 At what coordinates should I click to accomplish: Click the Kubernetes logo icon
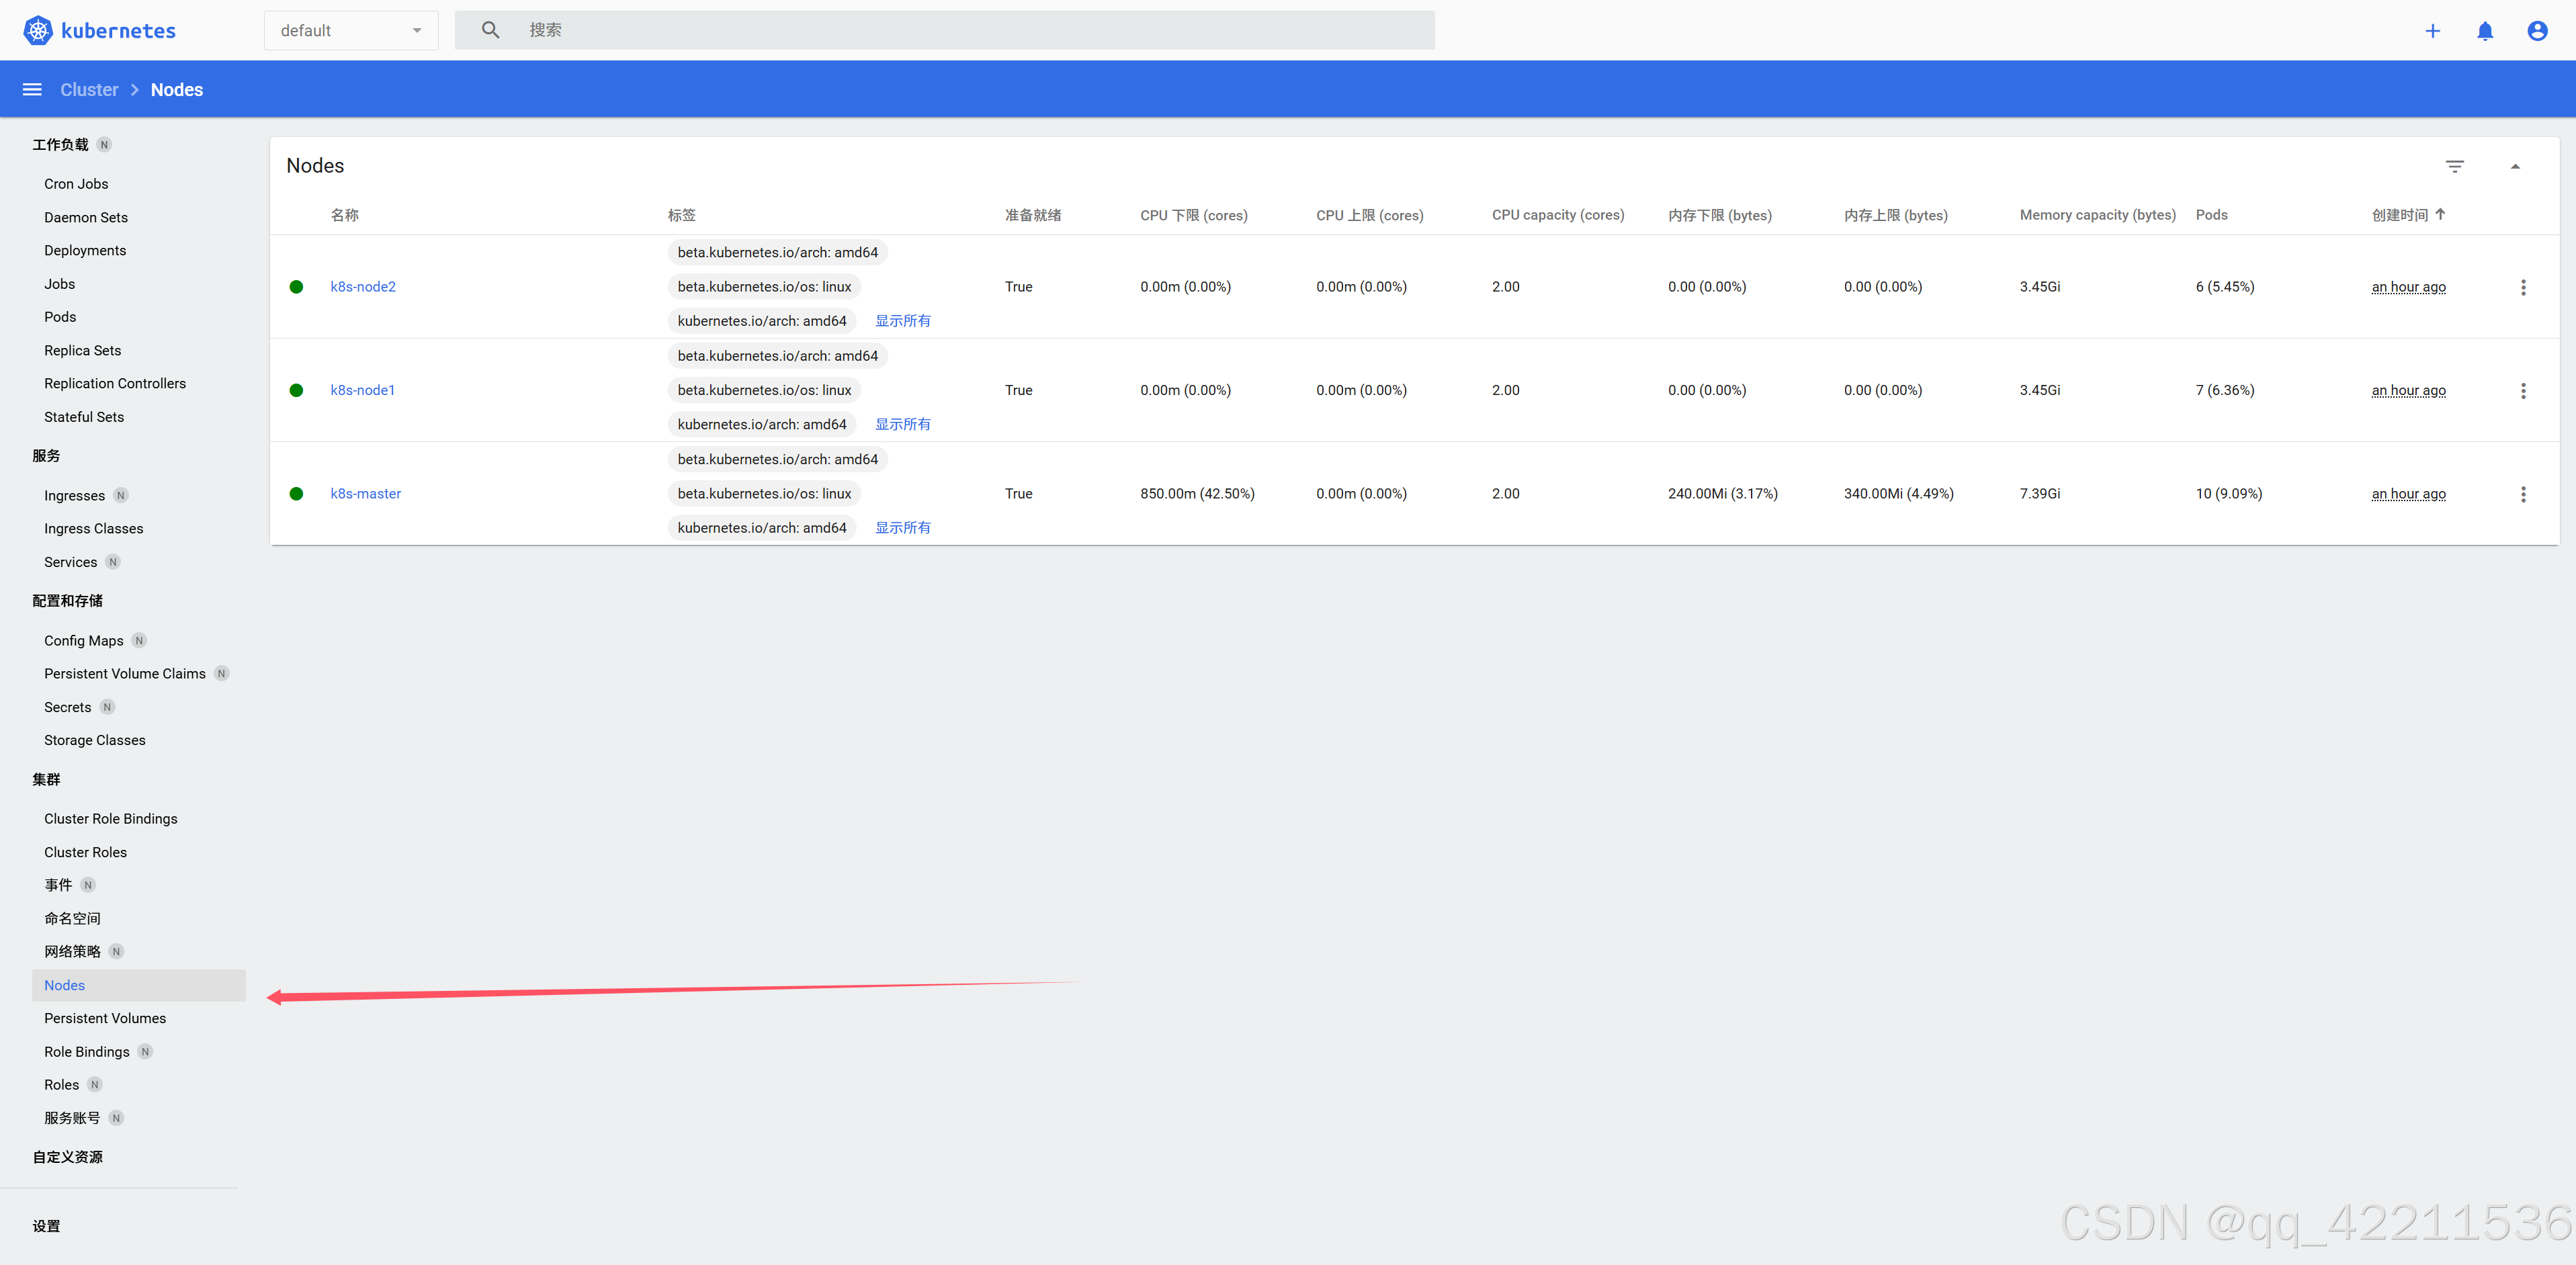(x=38, y=30)
